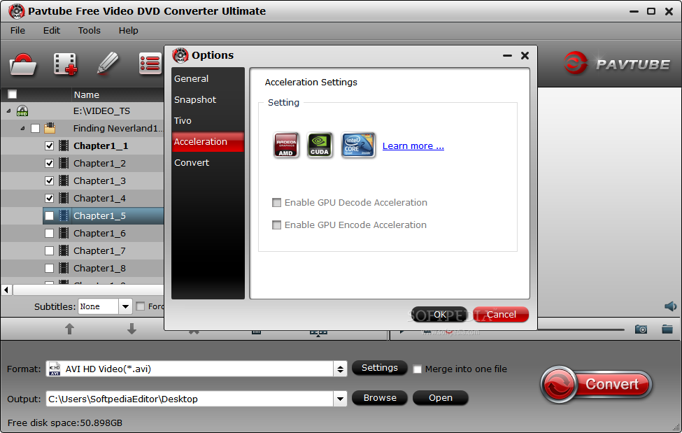Open the snapshot folder icon

pos(667,329)
